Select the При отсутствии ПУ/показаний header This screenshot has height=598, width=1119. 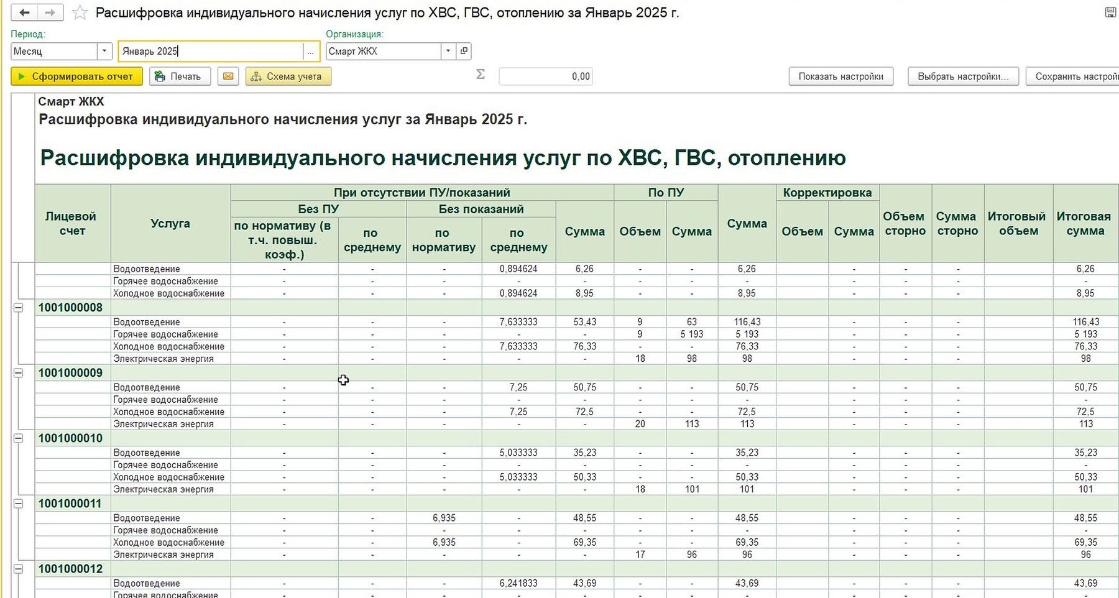pyautogui.click(x=422, y=193)
